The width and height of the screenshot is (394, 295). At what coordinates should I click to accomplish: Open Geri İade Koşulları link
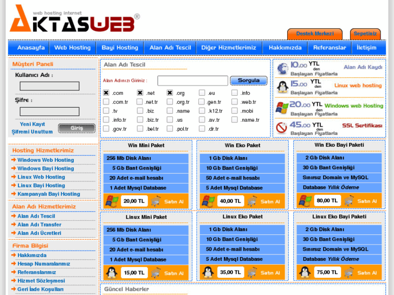pos(41,290)
